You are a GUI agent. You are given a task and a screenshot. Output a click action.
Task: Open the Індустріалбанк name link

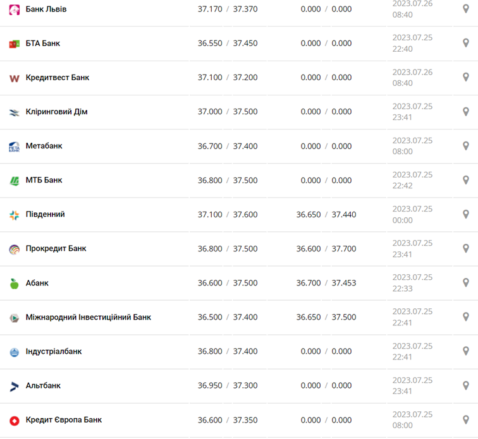pos(54,351)
